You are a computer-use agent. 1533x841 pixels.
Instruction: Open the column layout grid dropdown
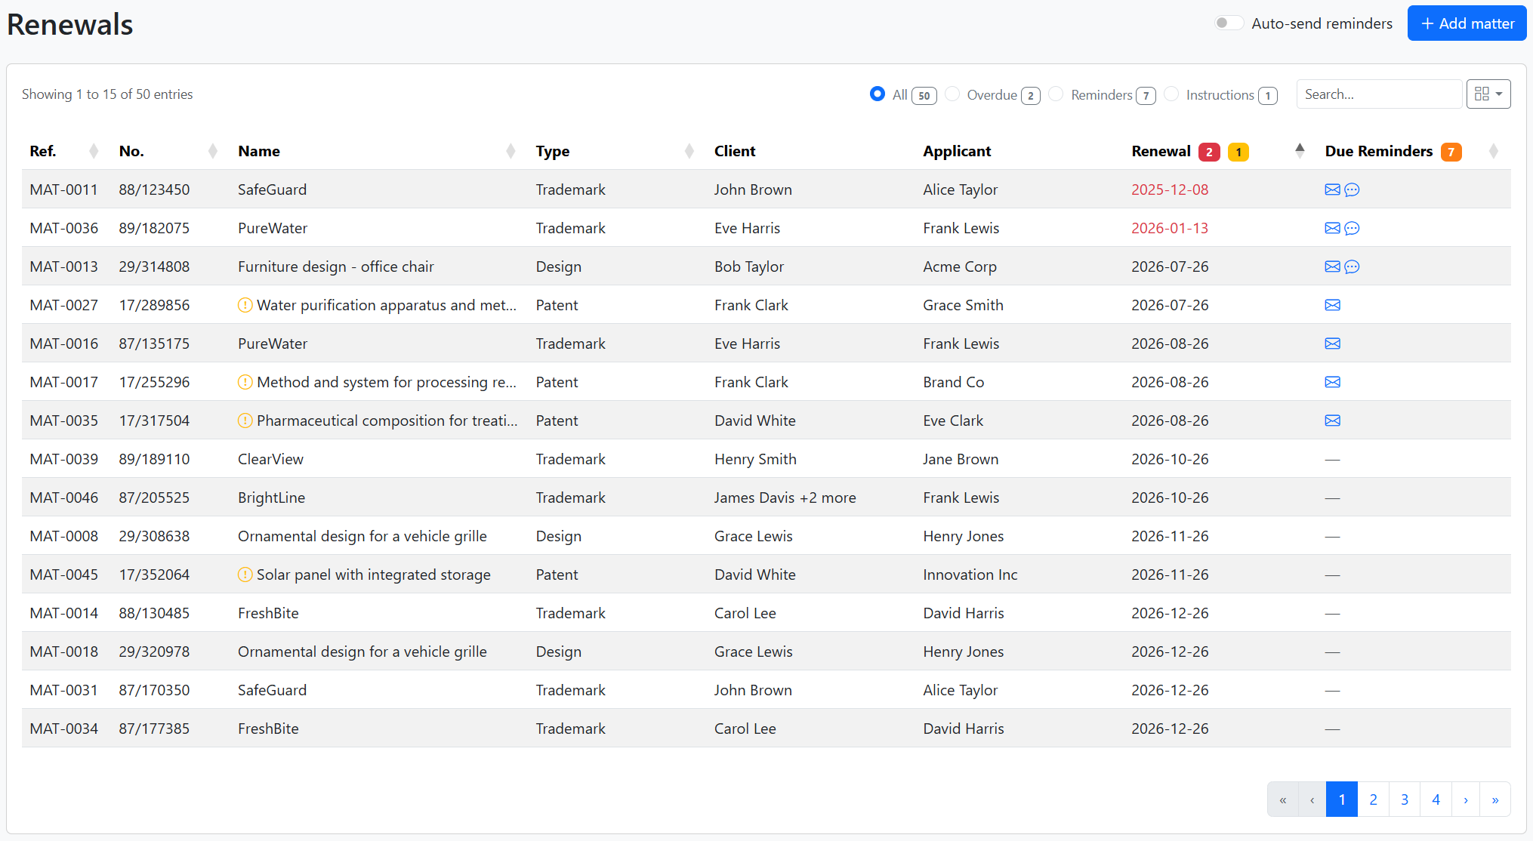coord(1488,94)
